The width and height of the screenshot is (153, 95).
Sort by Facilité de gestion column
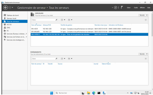pyautogui.click(x=66, y=25)
